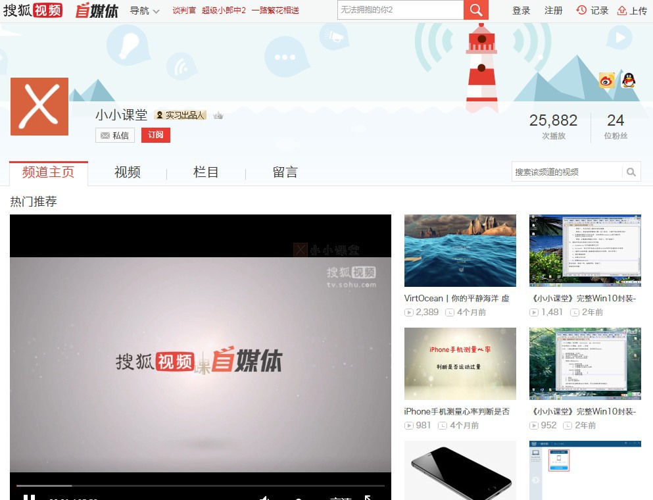Click the red search magnifier button

tap(475, 10)
